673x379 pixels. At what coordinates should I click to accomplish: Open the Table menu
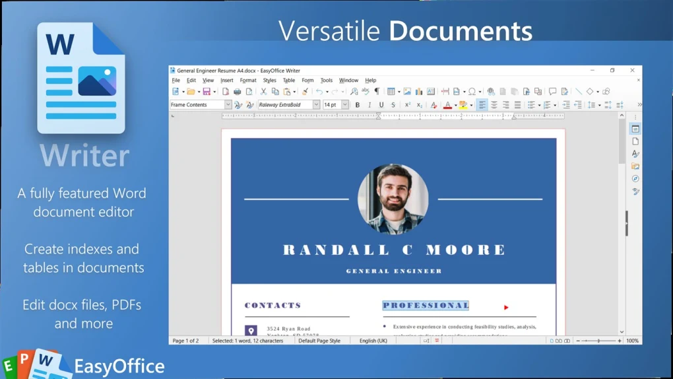tap(289, 81)
